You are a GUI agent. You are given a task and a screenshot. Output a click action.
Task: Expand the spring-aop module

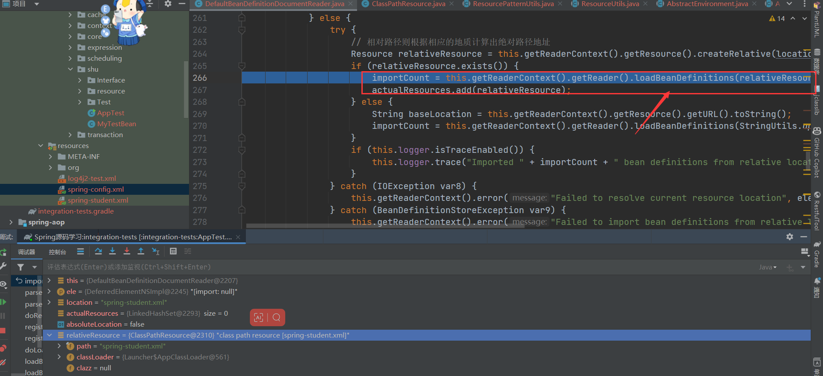[x=11, y=222]
